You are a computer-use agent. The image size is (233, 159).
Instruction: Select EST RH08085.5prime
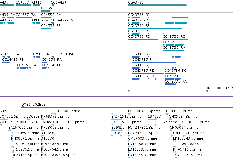[x=12, y=136]
